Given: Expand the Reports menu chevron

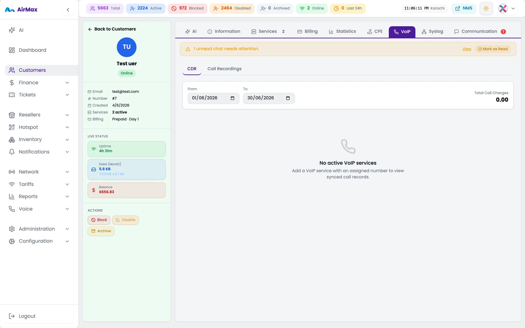Looking at the screenshot, I should pos(67,196).
